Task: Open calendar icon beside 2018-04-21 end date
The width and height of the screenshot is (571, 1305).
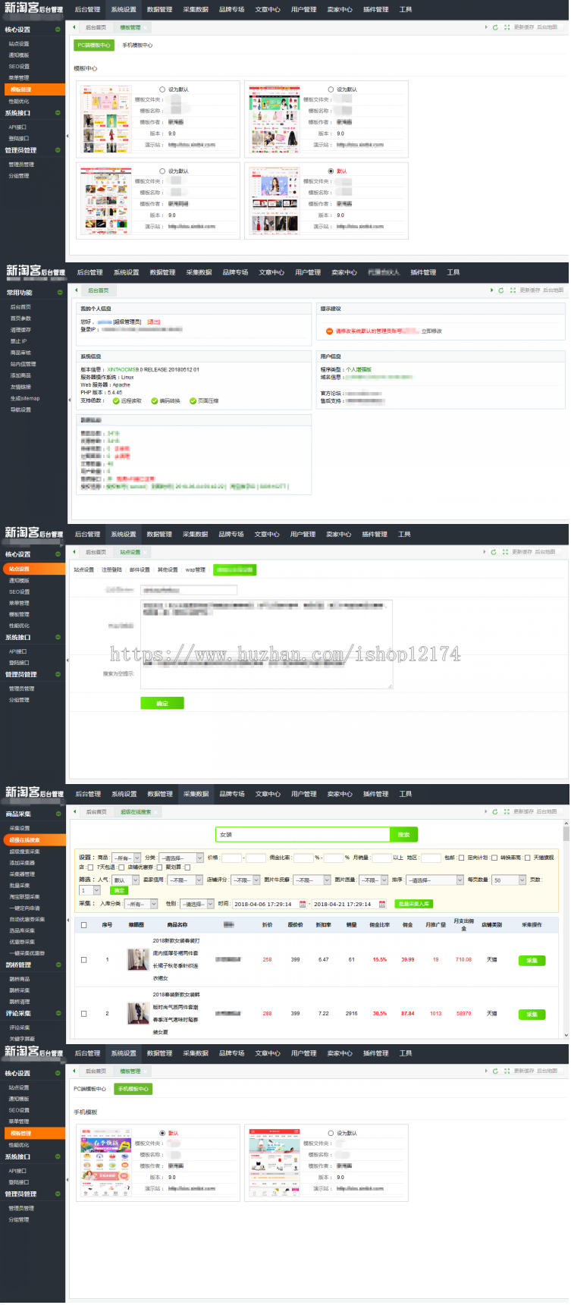Action: click(x=382, y=904)
